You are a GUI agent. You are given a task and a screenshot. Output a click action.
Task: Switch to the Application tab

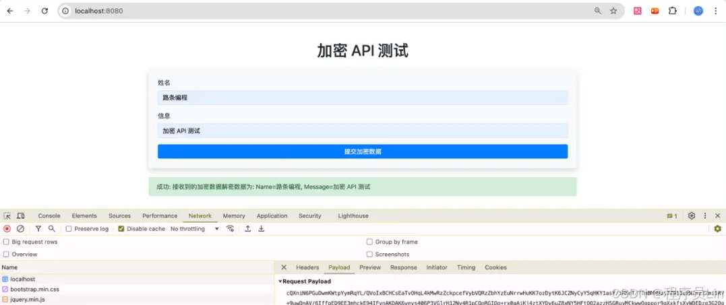tap(272, 216)
